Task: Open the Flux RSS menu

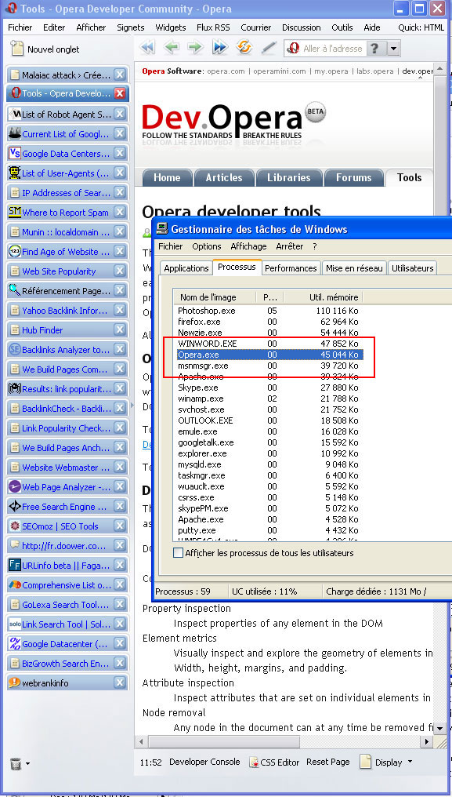Action: [x=213, y=27]
